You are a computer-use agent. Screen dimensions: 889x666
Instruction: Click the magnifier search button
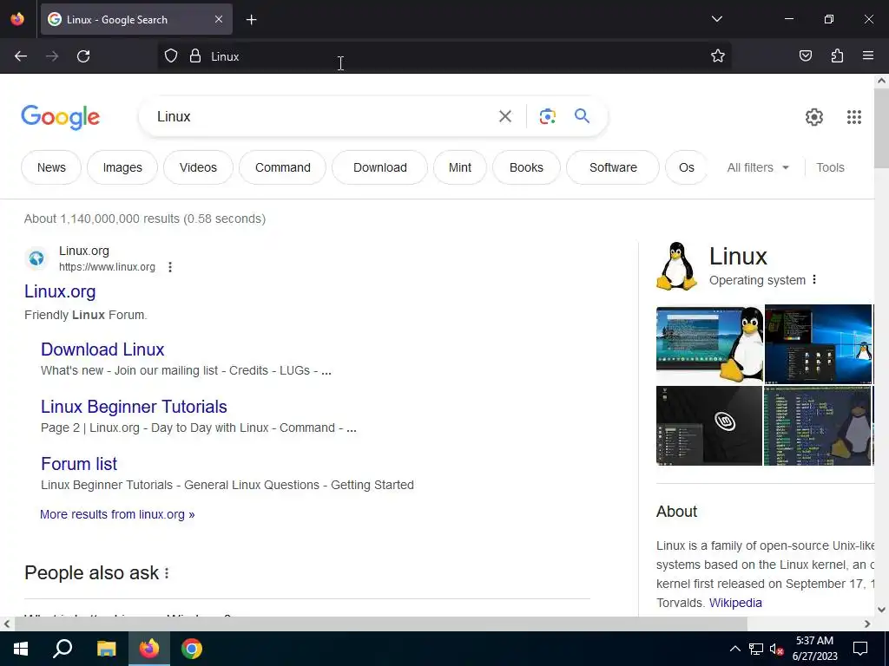point(582,116)
